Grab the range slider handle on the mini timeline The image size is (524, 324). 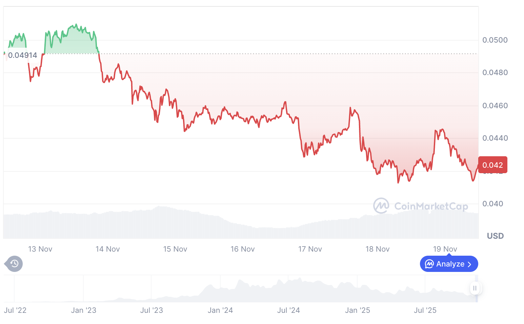[475, 288]
